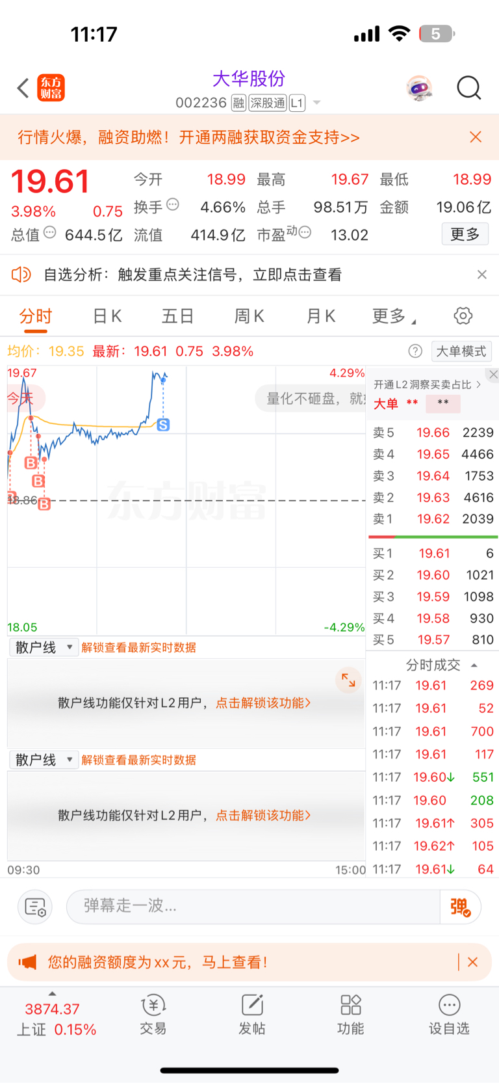Collapse the 分时成交 list arrow
This screenshot has width=499, height=1083.
tap(474, 665)
